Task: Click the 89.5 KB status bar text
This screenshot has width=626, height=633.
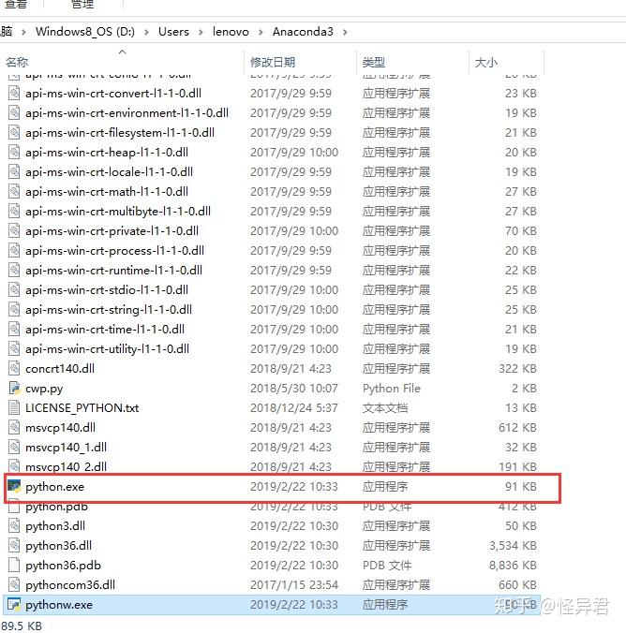Action: click(22, 626)
